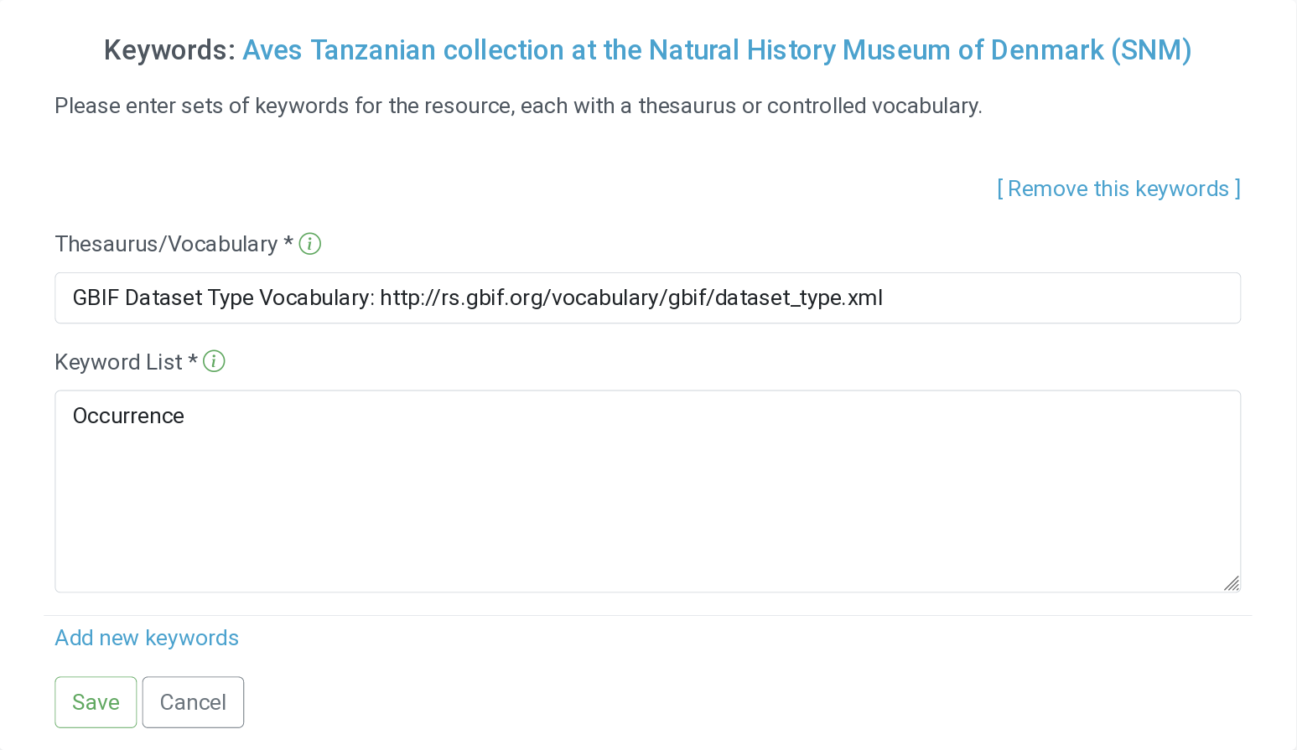Viewport: 1297px width, 750px height.
Task: Save the keywords form
Action: pyautogui.click(x=96, y=702)
